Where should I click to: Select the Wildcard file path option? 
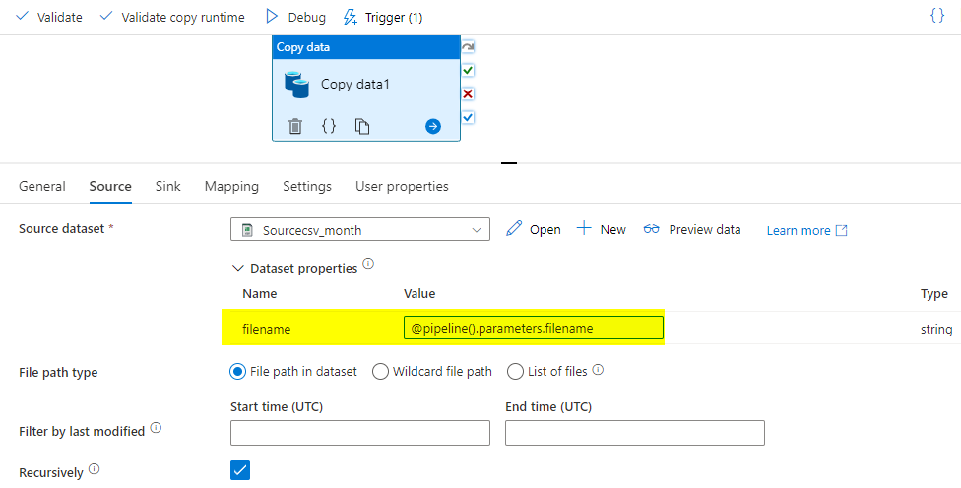(x=432, y=371)
